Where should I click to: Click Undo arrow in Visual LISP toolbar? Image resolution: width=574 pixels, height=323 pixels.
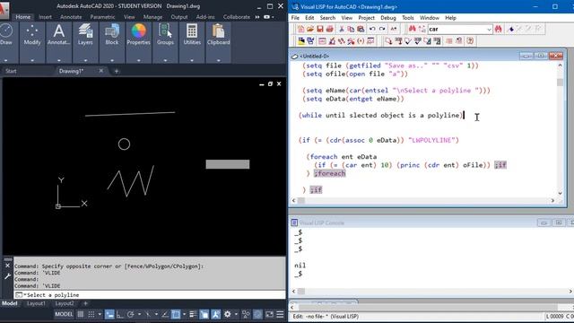372,29
